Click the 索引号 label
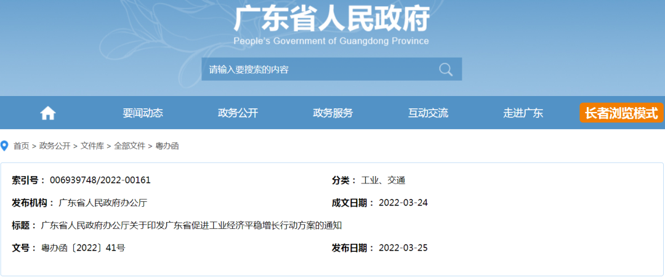Image resolution: width=665 pixels, height=277 pixels. (29, 180)
